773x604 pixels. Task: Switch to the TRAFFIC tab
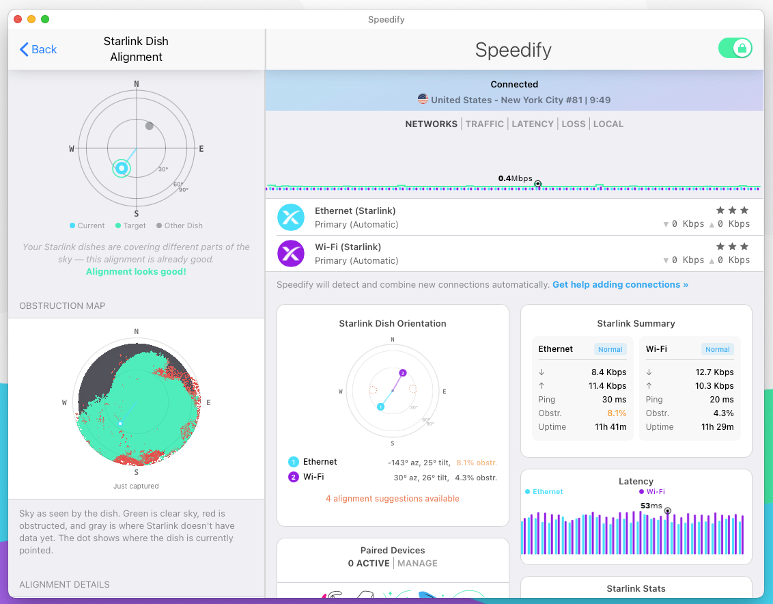point(485,124)
